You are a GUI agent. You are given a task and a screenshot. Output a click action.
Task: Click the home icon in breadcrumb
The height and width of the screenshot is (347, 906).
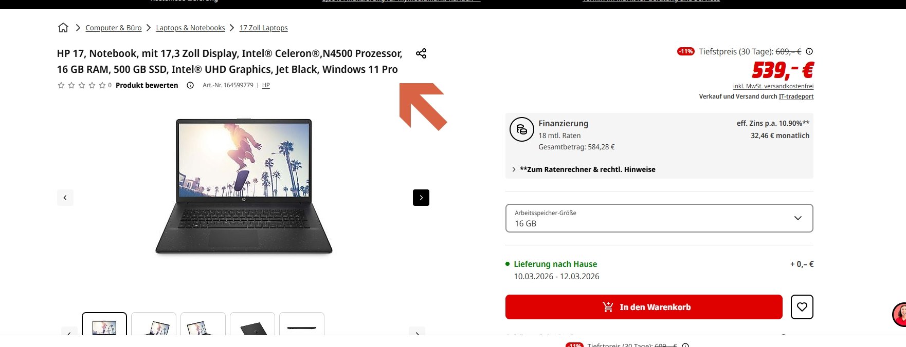coord(63,28)
